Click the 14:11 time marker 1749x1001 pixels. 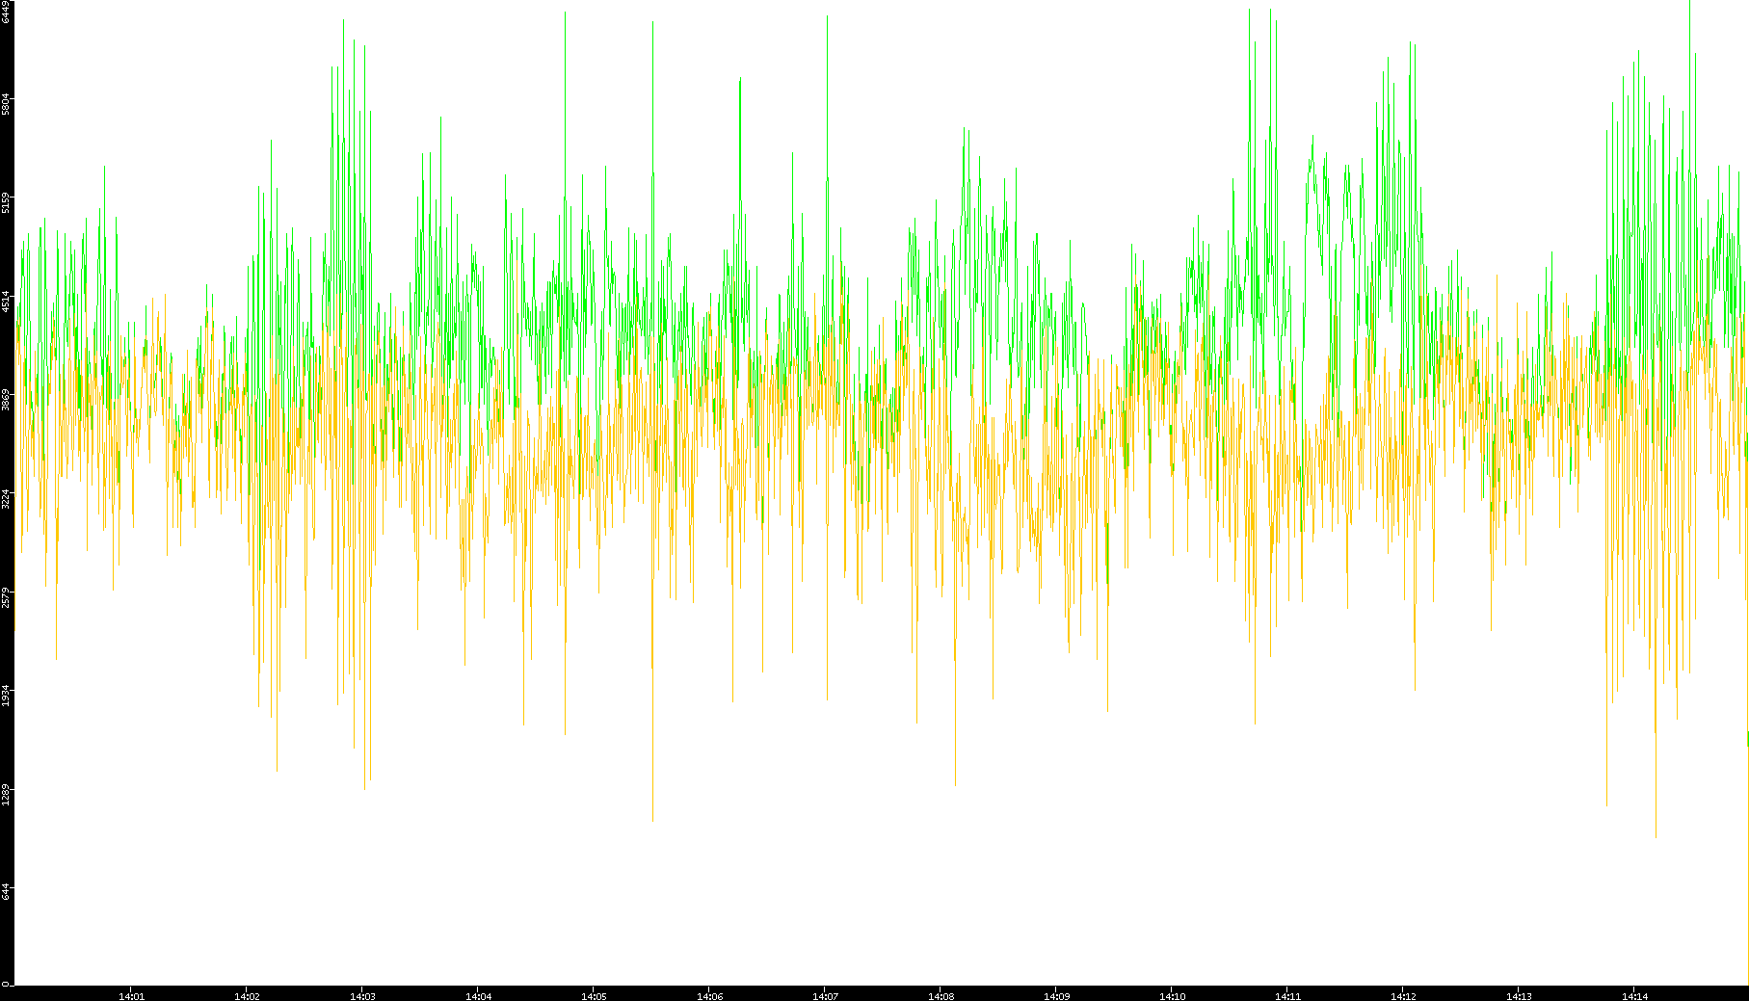tap(1287, 996)
